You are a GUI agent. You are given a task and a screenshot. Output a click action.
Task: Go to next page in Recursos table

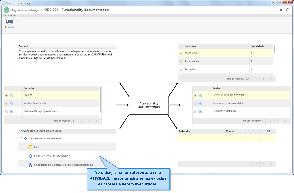[x=271, y=79]
